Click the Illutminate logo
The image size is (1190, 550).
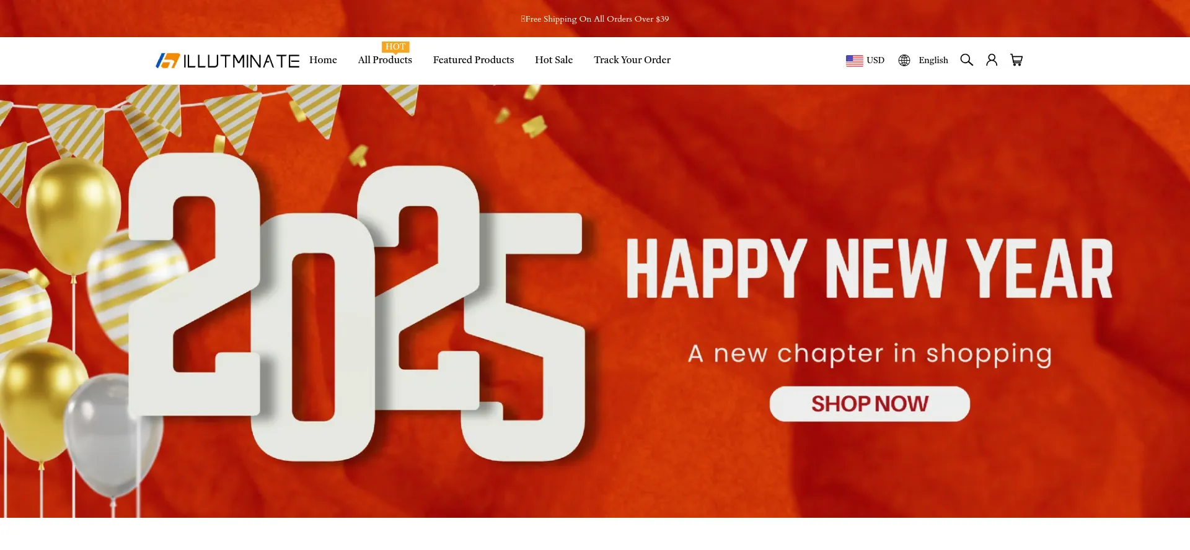[227, 61]
